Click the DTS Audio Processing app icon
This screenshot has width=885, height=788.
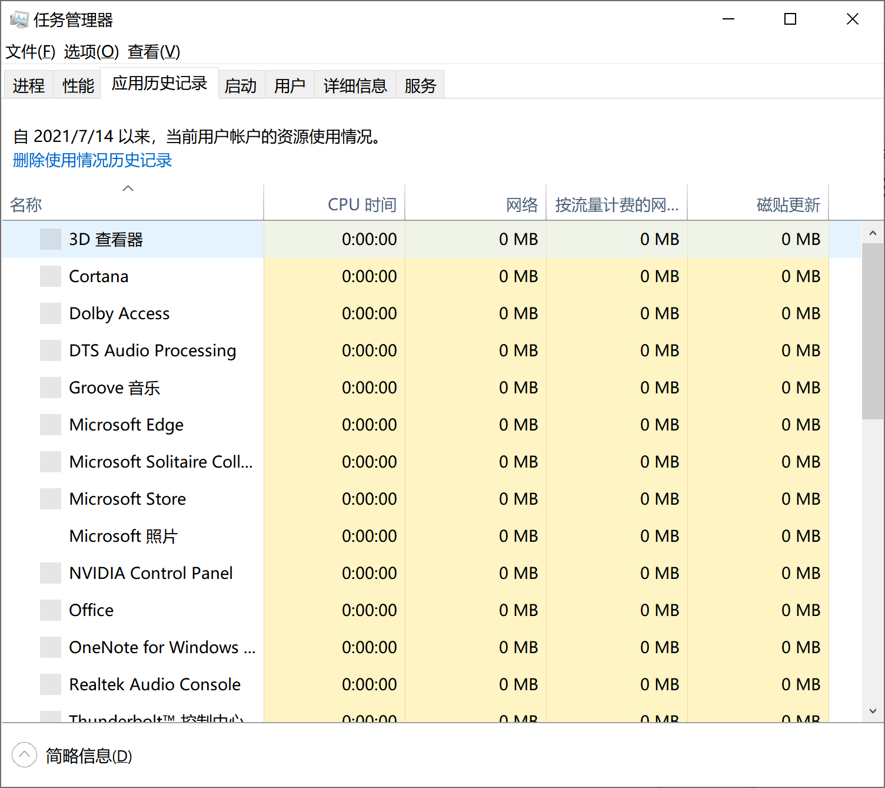click(x=51, y=350)
